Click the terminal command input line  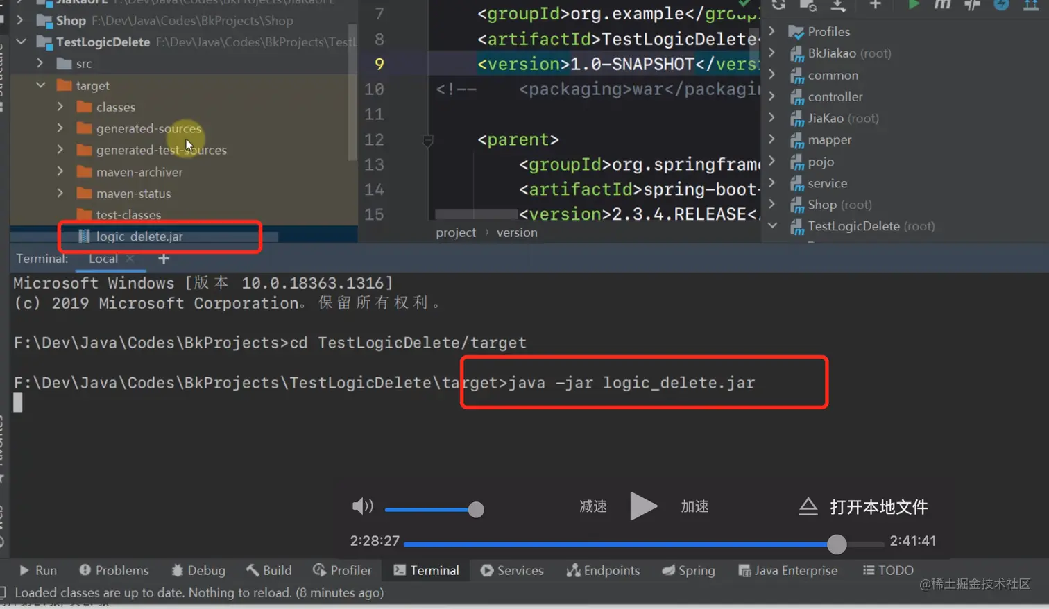click(x=384, y=383)
